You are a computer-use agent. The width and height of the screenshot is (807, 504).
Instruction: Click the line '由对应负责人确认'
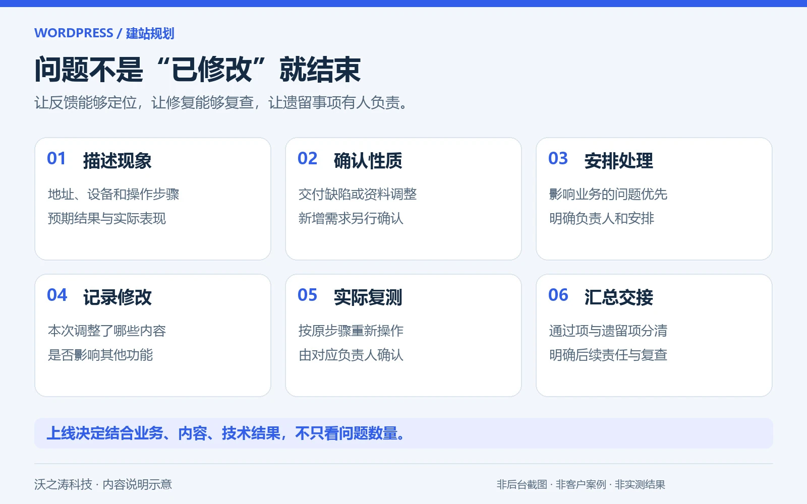click(x=351, y=355)
